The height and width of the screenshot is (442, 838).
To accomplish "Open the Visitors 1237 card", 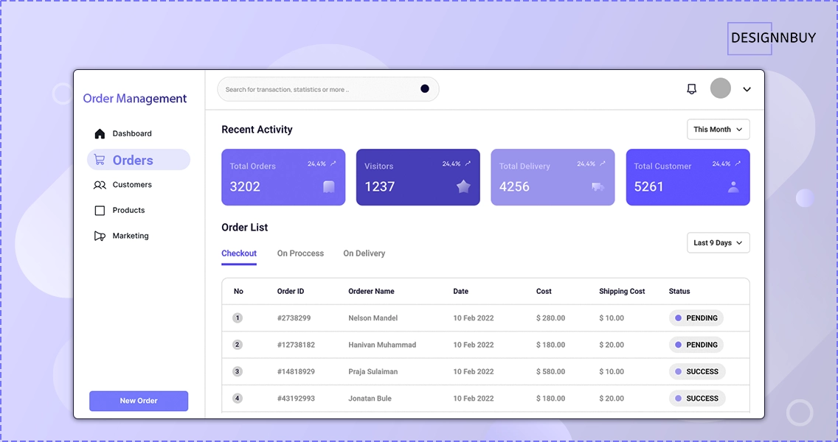I will point(418,178).
